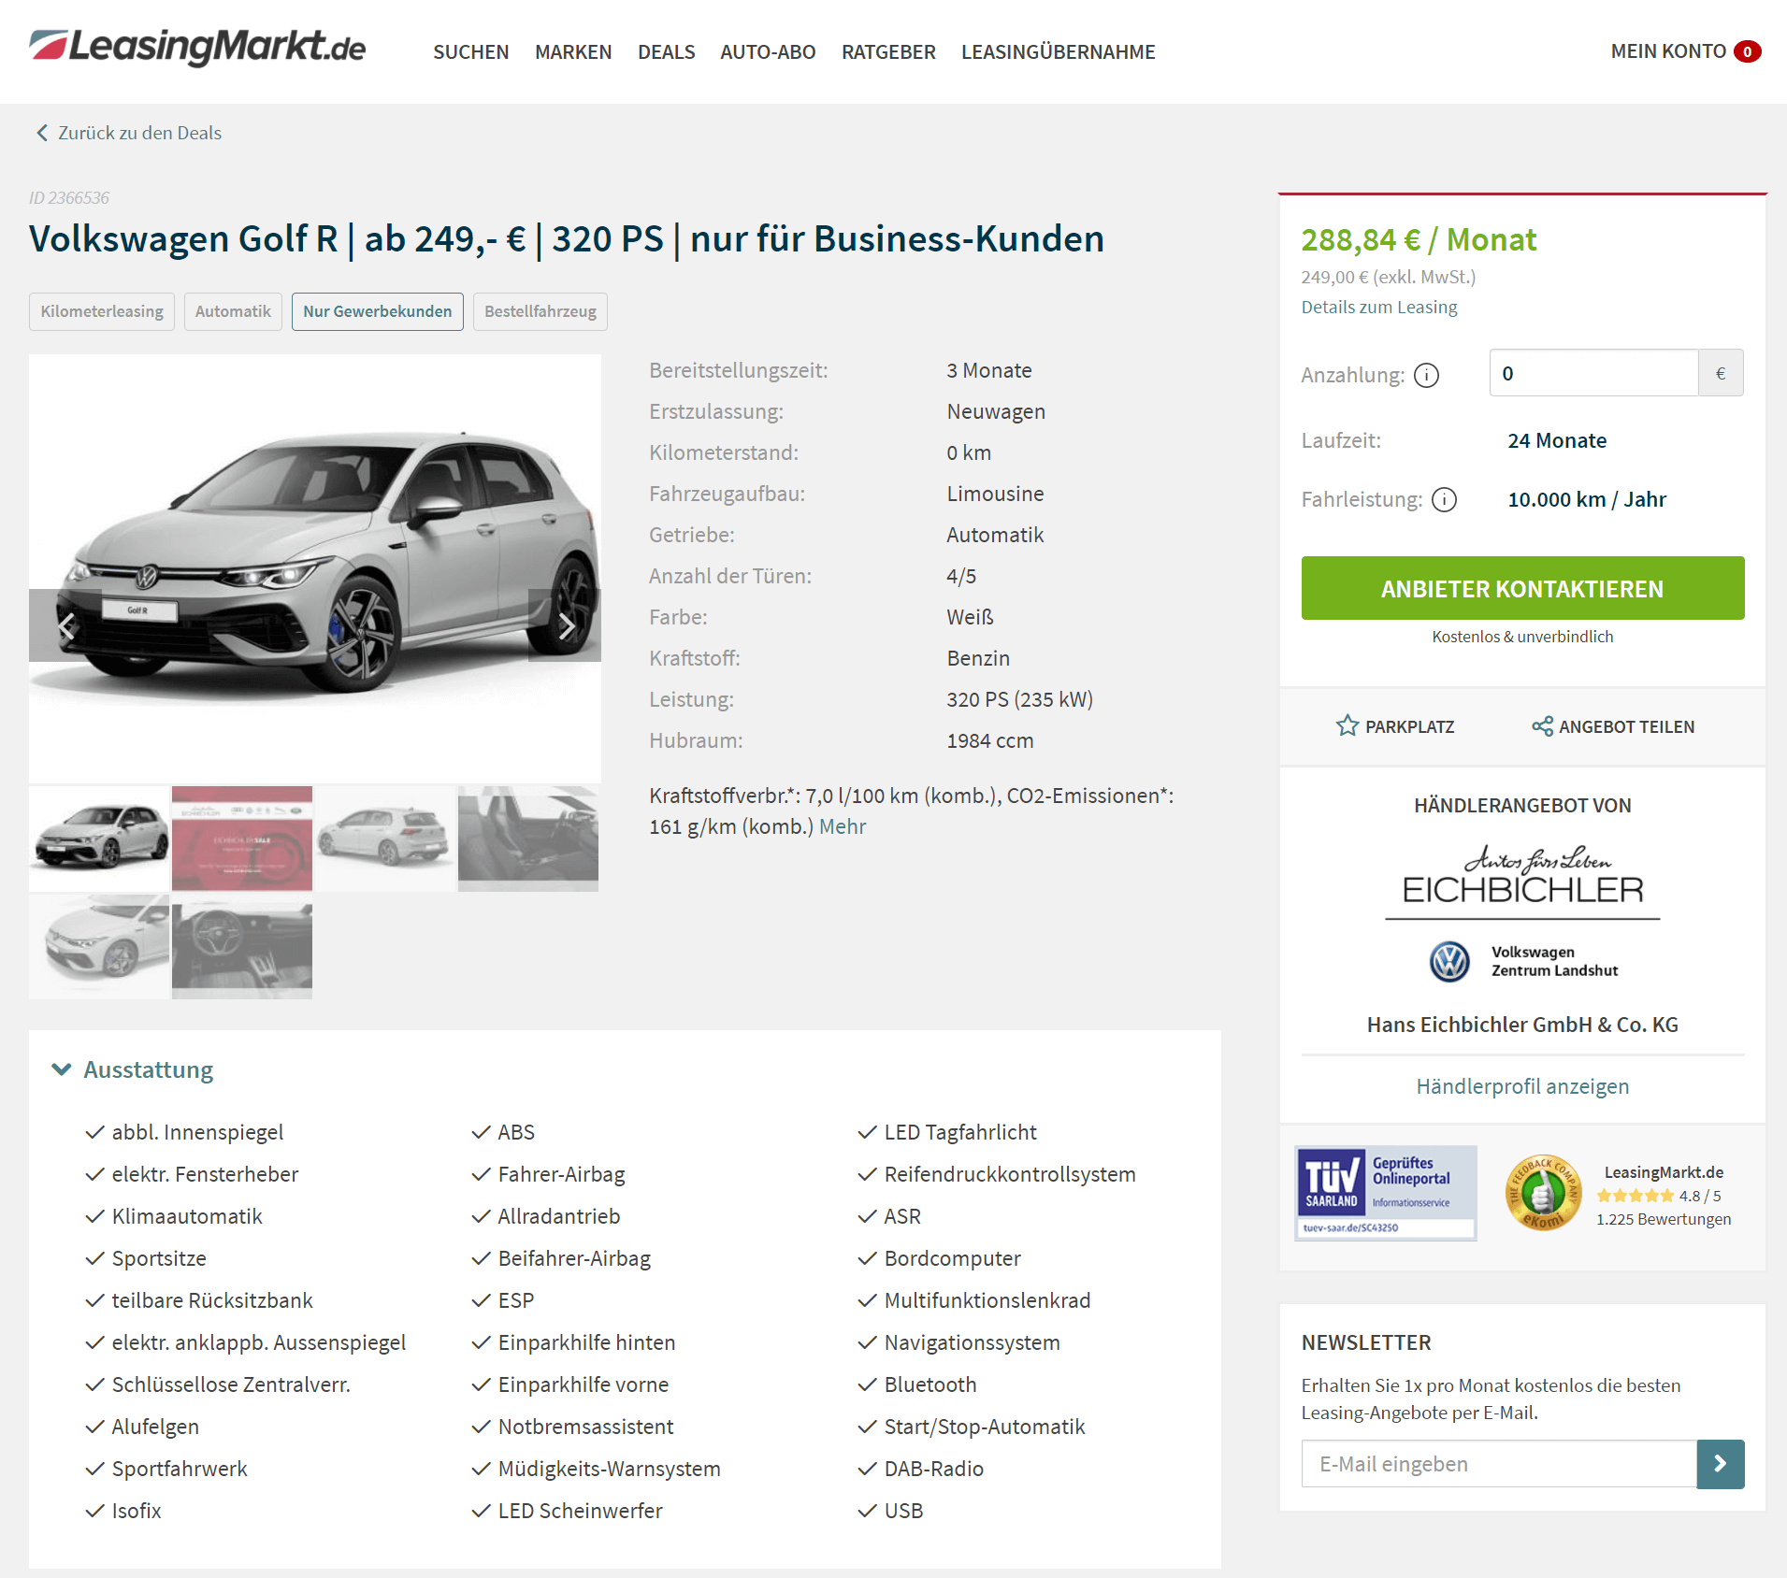Select the rear-view car thumbnail
Image resolution: width=1787 pixels, height=1578 pixels.
pos(385,839)
